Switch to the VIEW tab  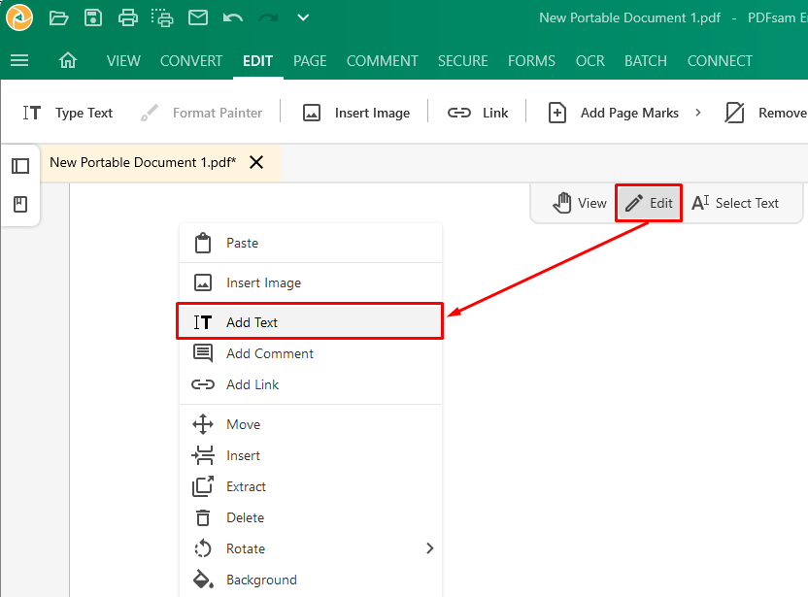[123, 61]
